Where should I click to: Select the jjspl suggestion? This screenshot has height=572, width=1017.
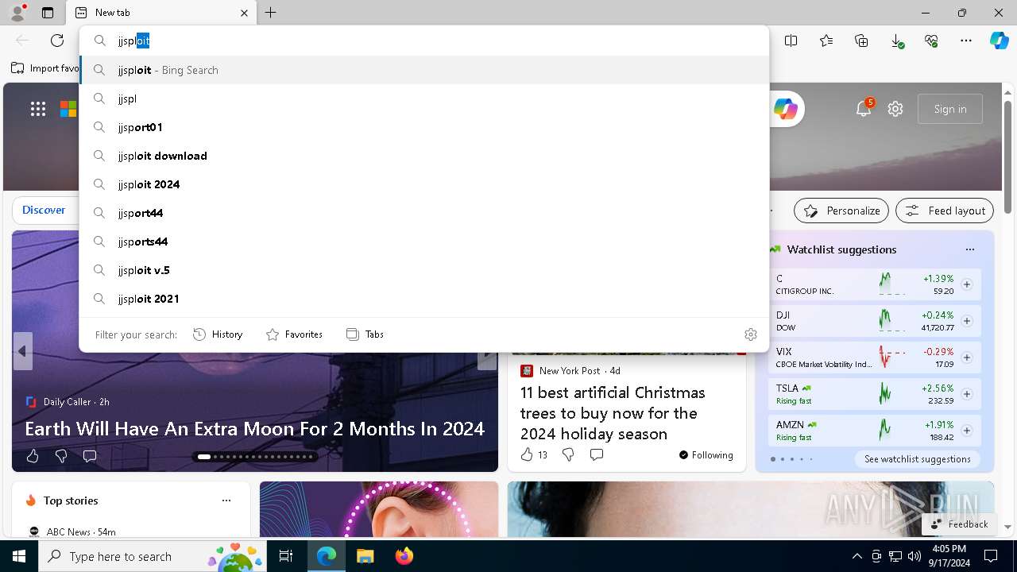(424, 99)
